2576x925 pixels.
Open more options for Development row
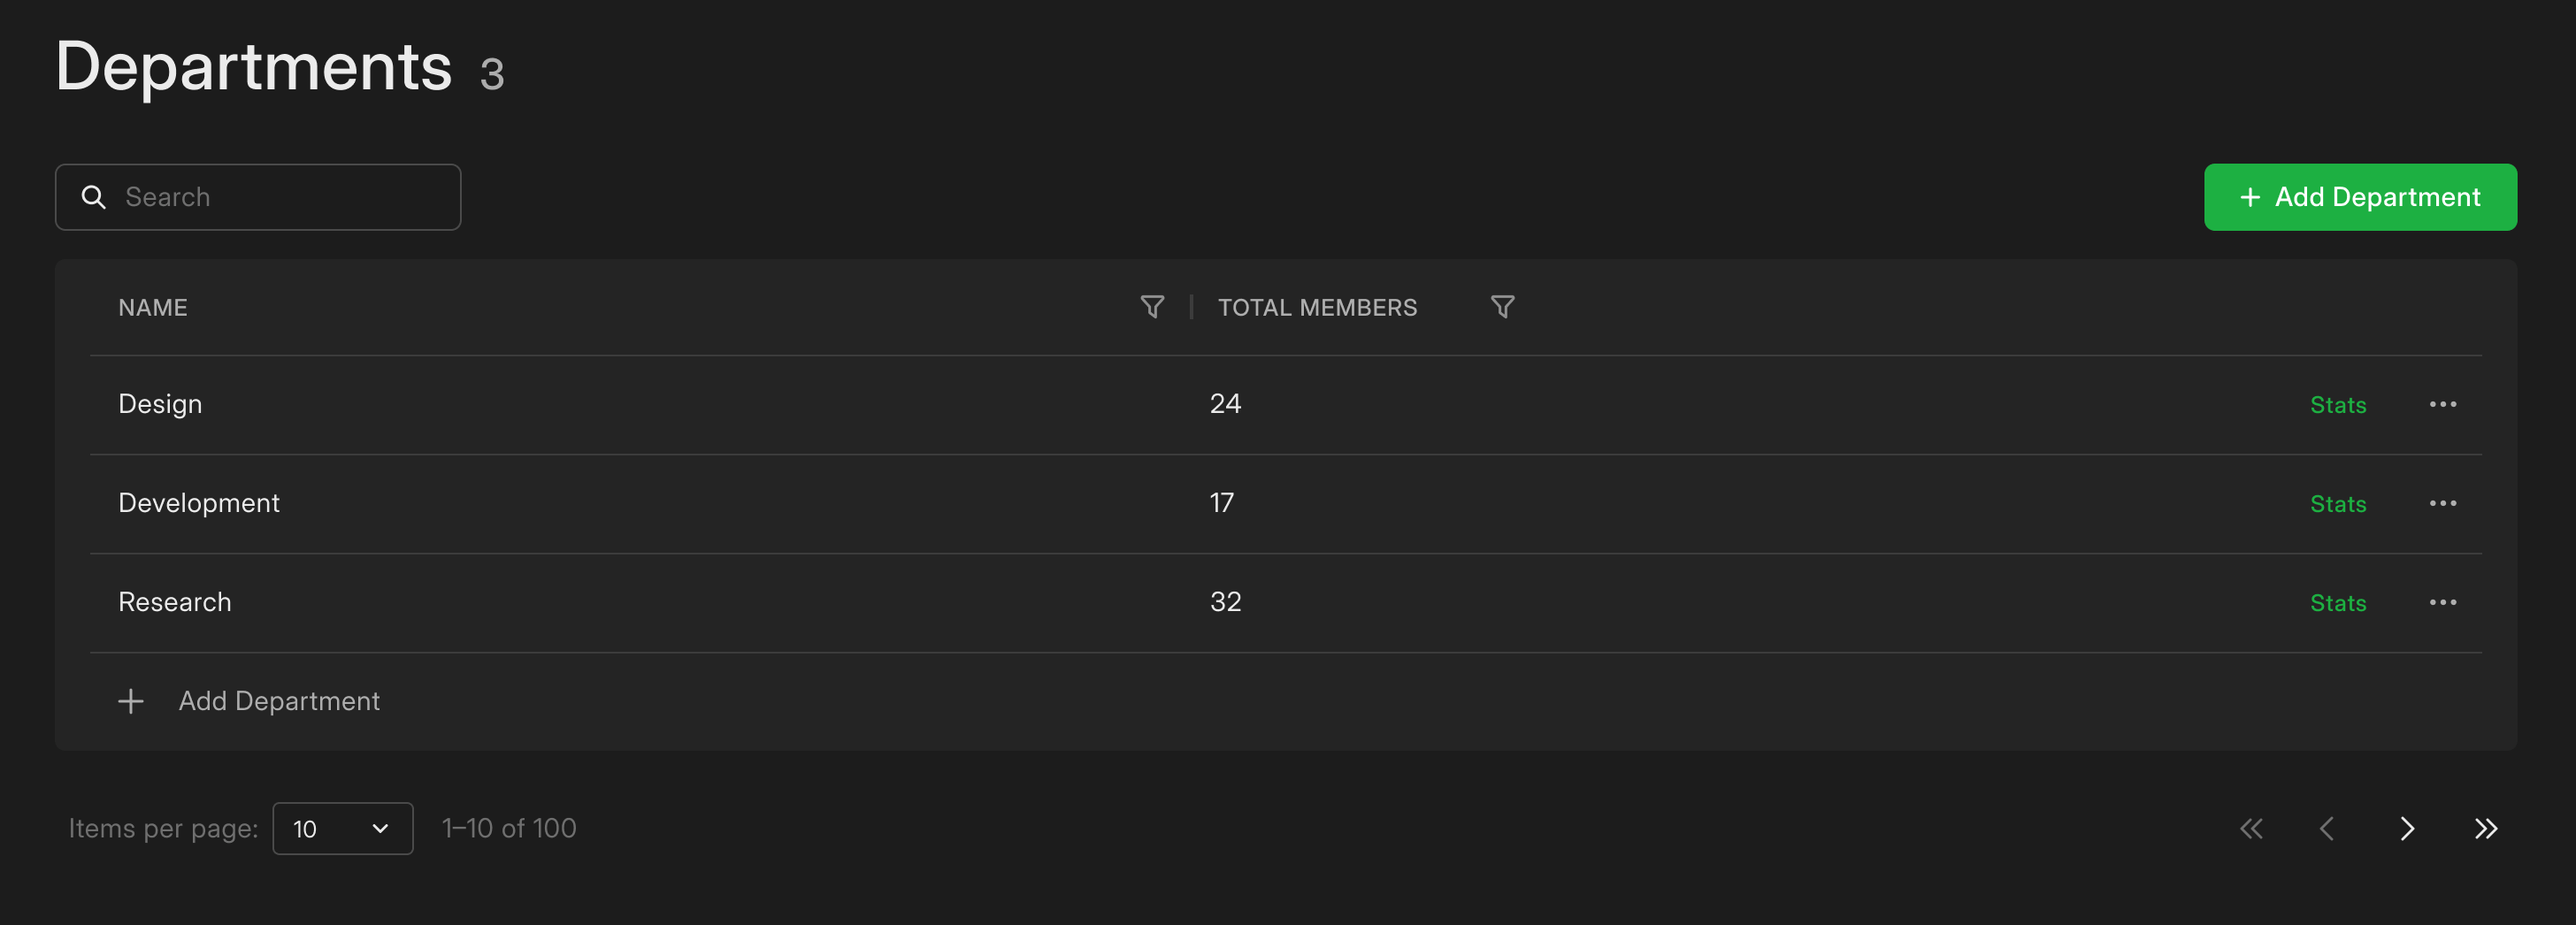(x=2442, y=503)
